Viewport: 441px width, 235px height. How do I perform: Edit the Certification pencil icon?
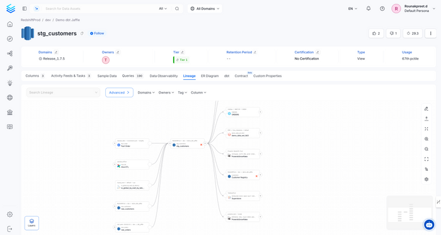(318, 52)
